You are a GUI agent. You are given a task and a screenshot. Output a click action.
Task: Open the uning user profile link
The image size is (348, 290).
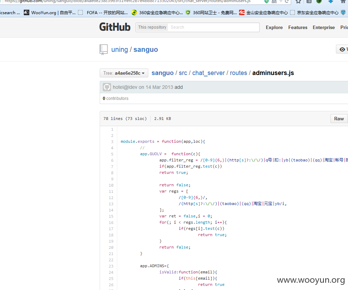[119, 49]
